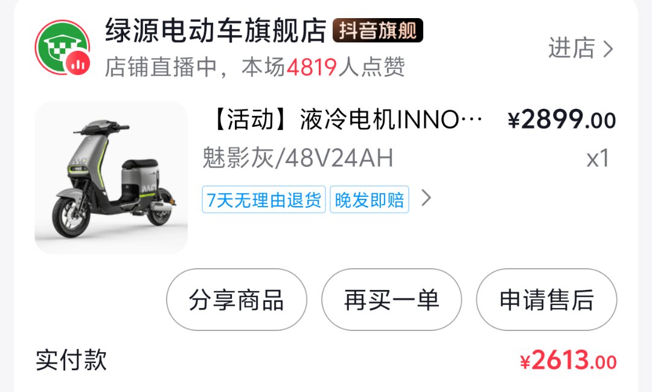This screenshot has height=392, width=652.
Task: Tap the x1 quantity indicator
Action: coord(598,158)
